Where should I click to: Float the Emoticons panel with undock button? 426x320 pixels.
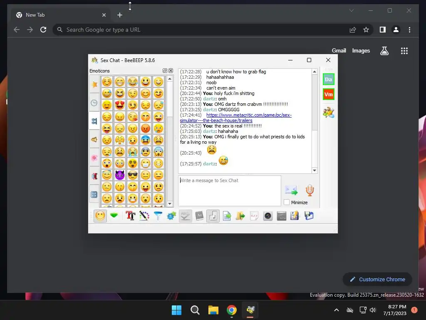coord(165,71)
